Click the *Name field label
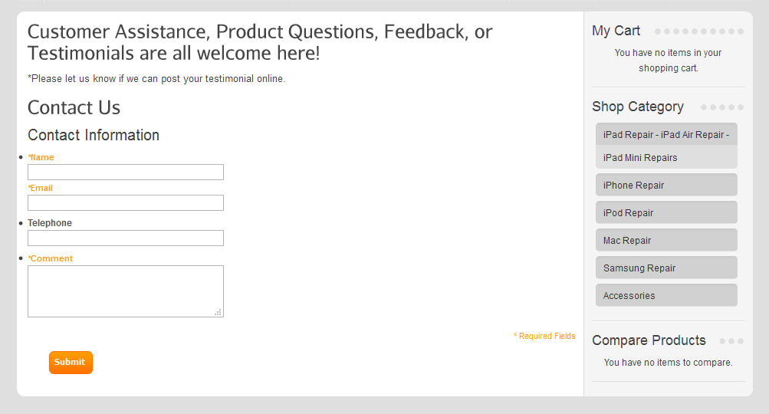 (x=41, y=157)
